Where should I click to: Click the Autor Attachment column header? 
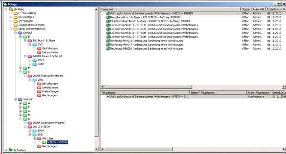coord(259,93)
